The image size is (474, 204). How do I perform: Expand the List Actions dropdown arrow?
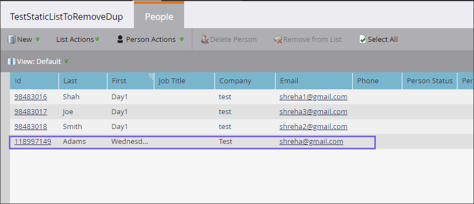click(x=98, y=39)
